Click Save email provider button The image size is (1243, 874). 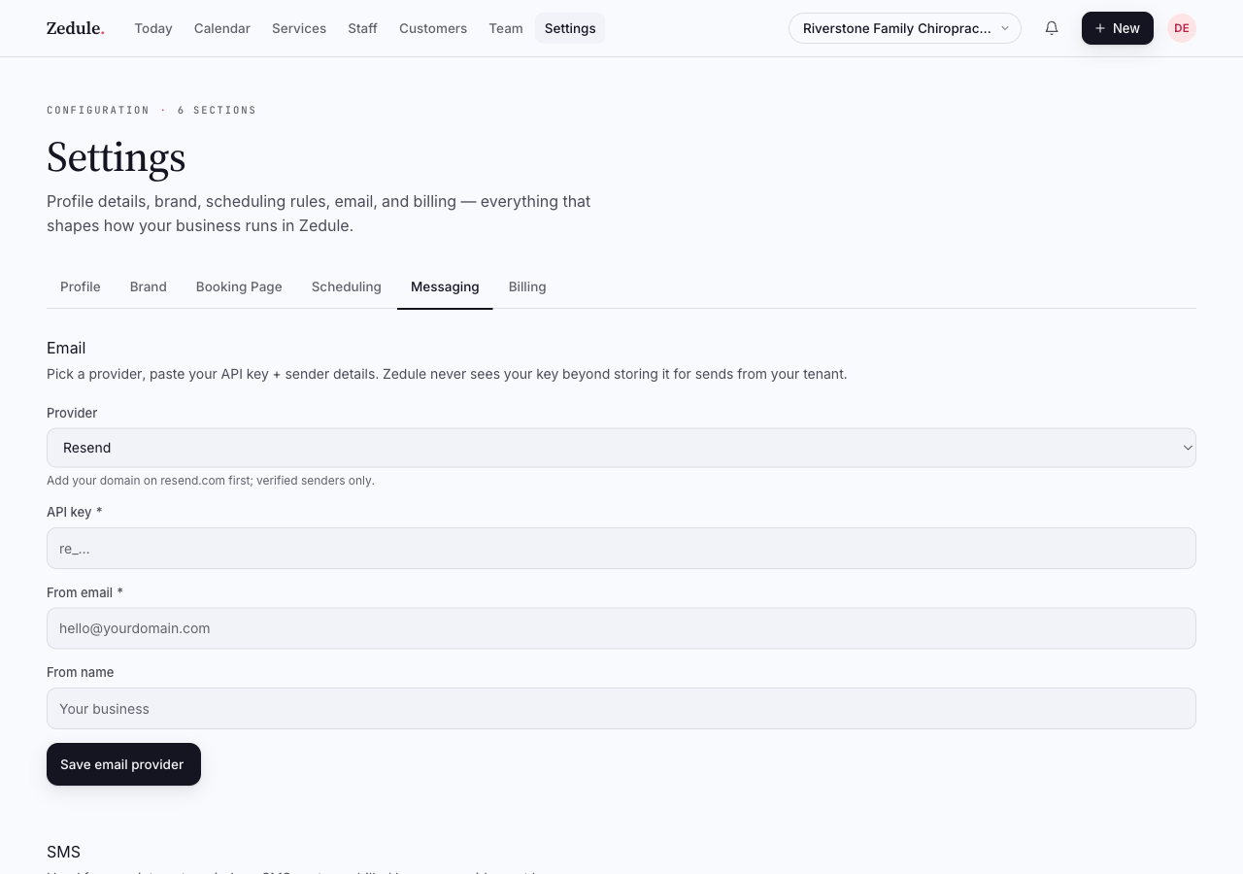(123, 764)
